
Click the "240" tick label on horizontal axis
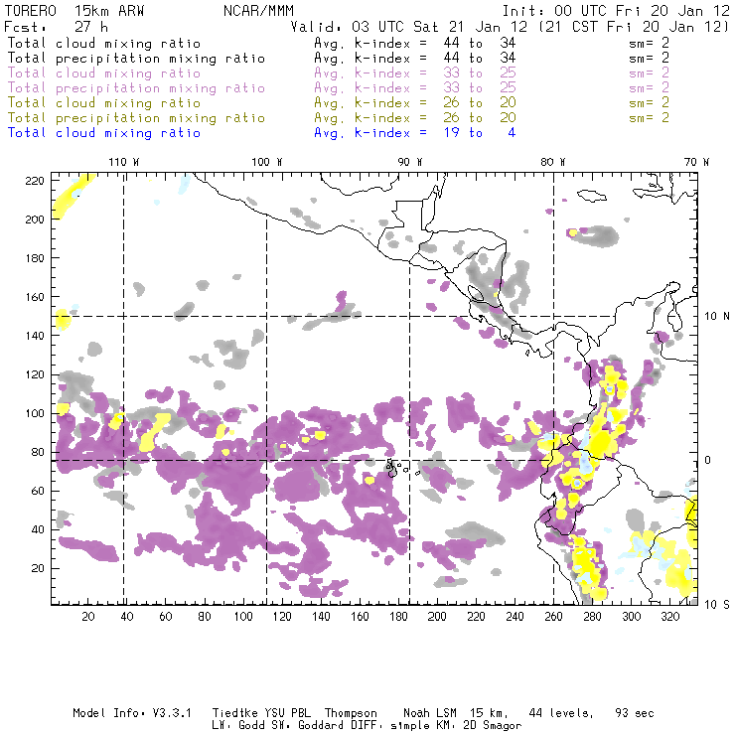point(514,617)
